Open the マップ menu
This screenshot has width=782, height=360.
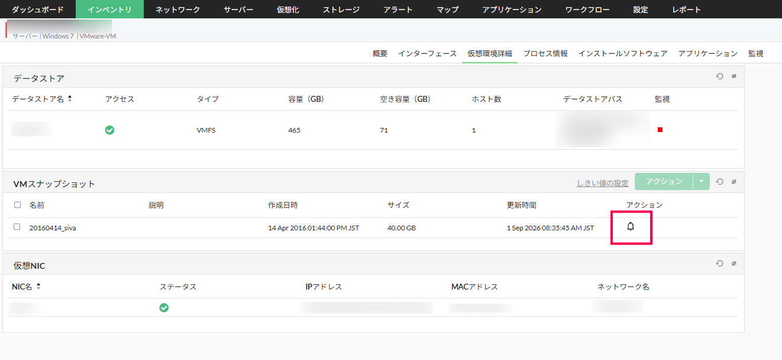pyautogui.click(x=447, y=9)
